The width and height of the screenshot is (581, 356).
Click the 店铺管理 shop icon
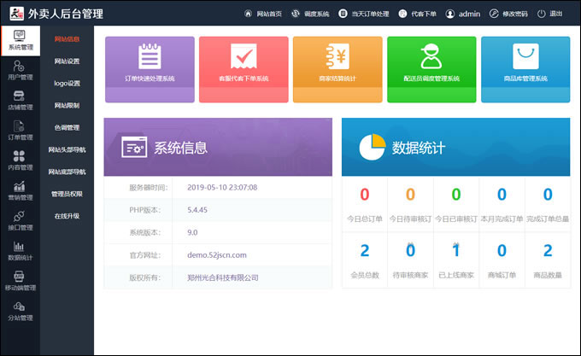pyautogui.click(x=20, y=96)
